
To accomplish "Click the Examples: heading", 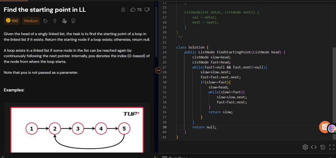I will point(14,90).
